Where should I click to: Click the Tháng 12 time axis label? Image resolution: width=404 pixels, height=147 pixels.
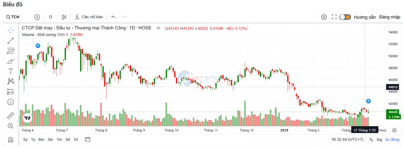246,130
